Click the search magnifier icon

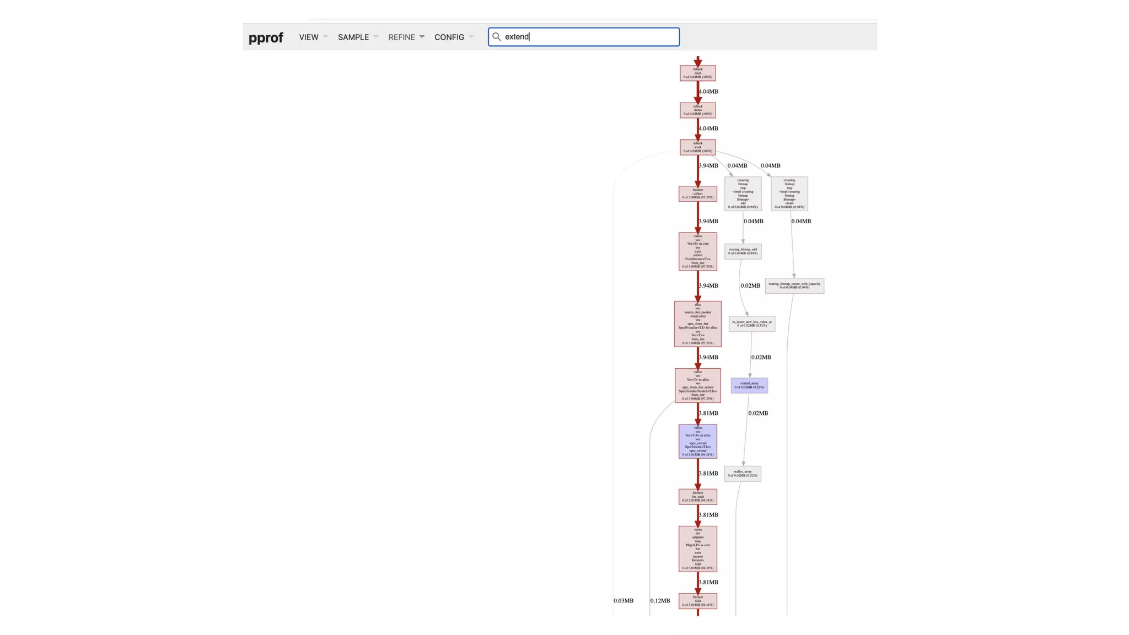pos(496,37)
